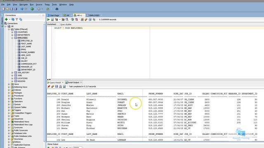Click the Commit icon in worksheet toolbar
The height and width of the screenshot is (148, 264).
(x=73, y=19)
